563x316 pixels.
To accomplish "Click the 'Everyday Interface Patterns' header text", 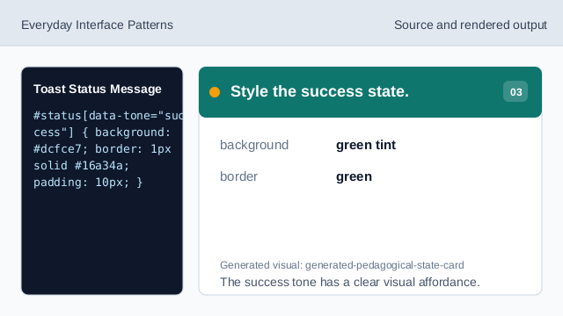I will click(x=97, y=25).
